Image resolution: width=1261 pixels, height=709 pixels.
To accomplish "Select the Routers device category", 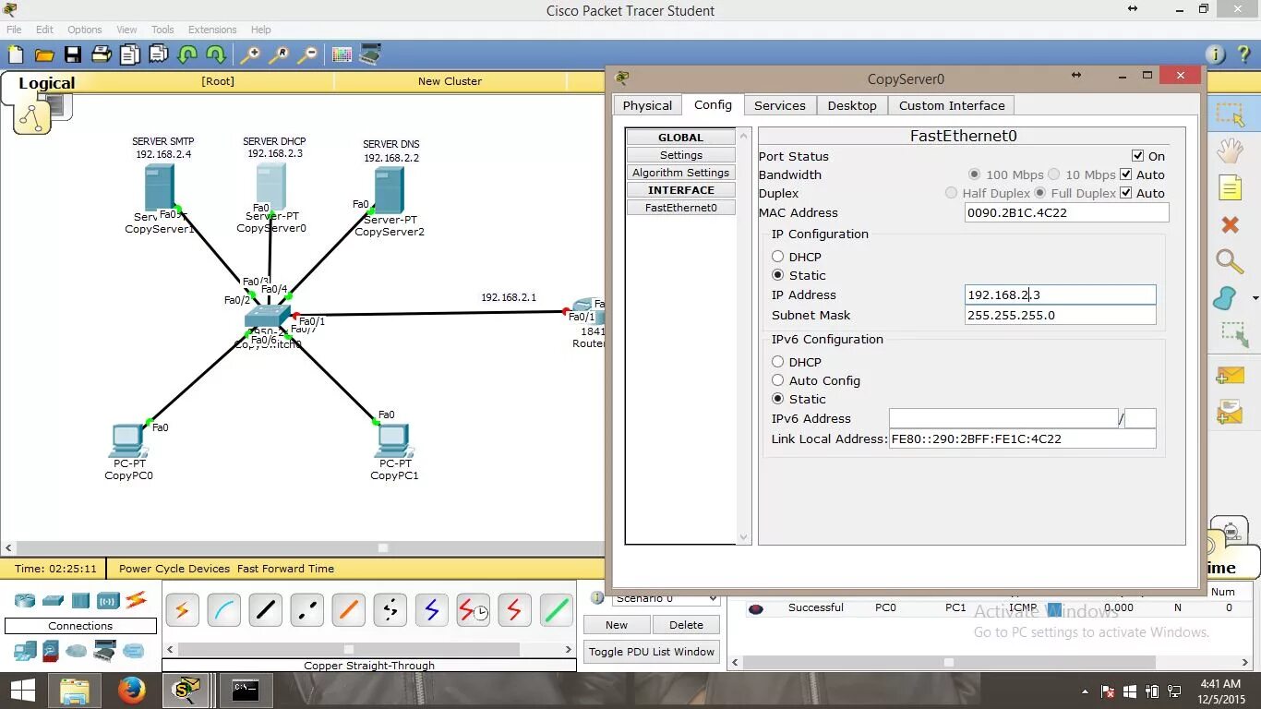I will tap(25, 600).
